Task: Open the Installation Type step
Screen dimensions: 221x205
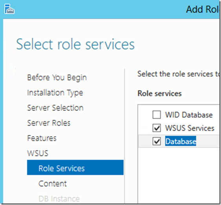Action: point(55,93)
